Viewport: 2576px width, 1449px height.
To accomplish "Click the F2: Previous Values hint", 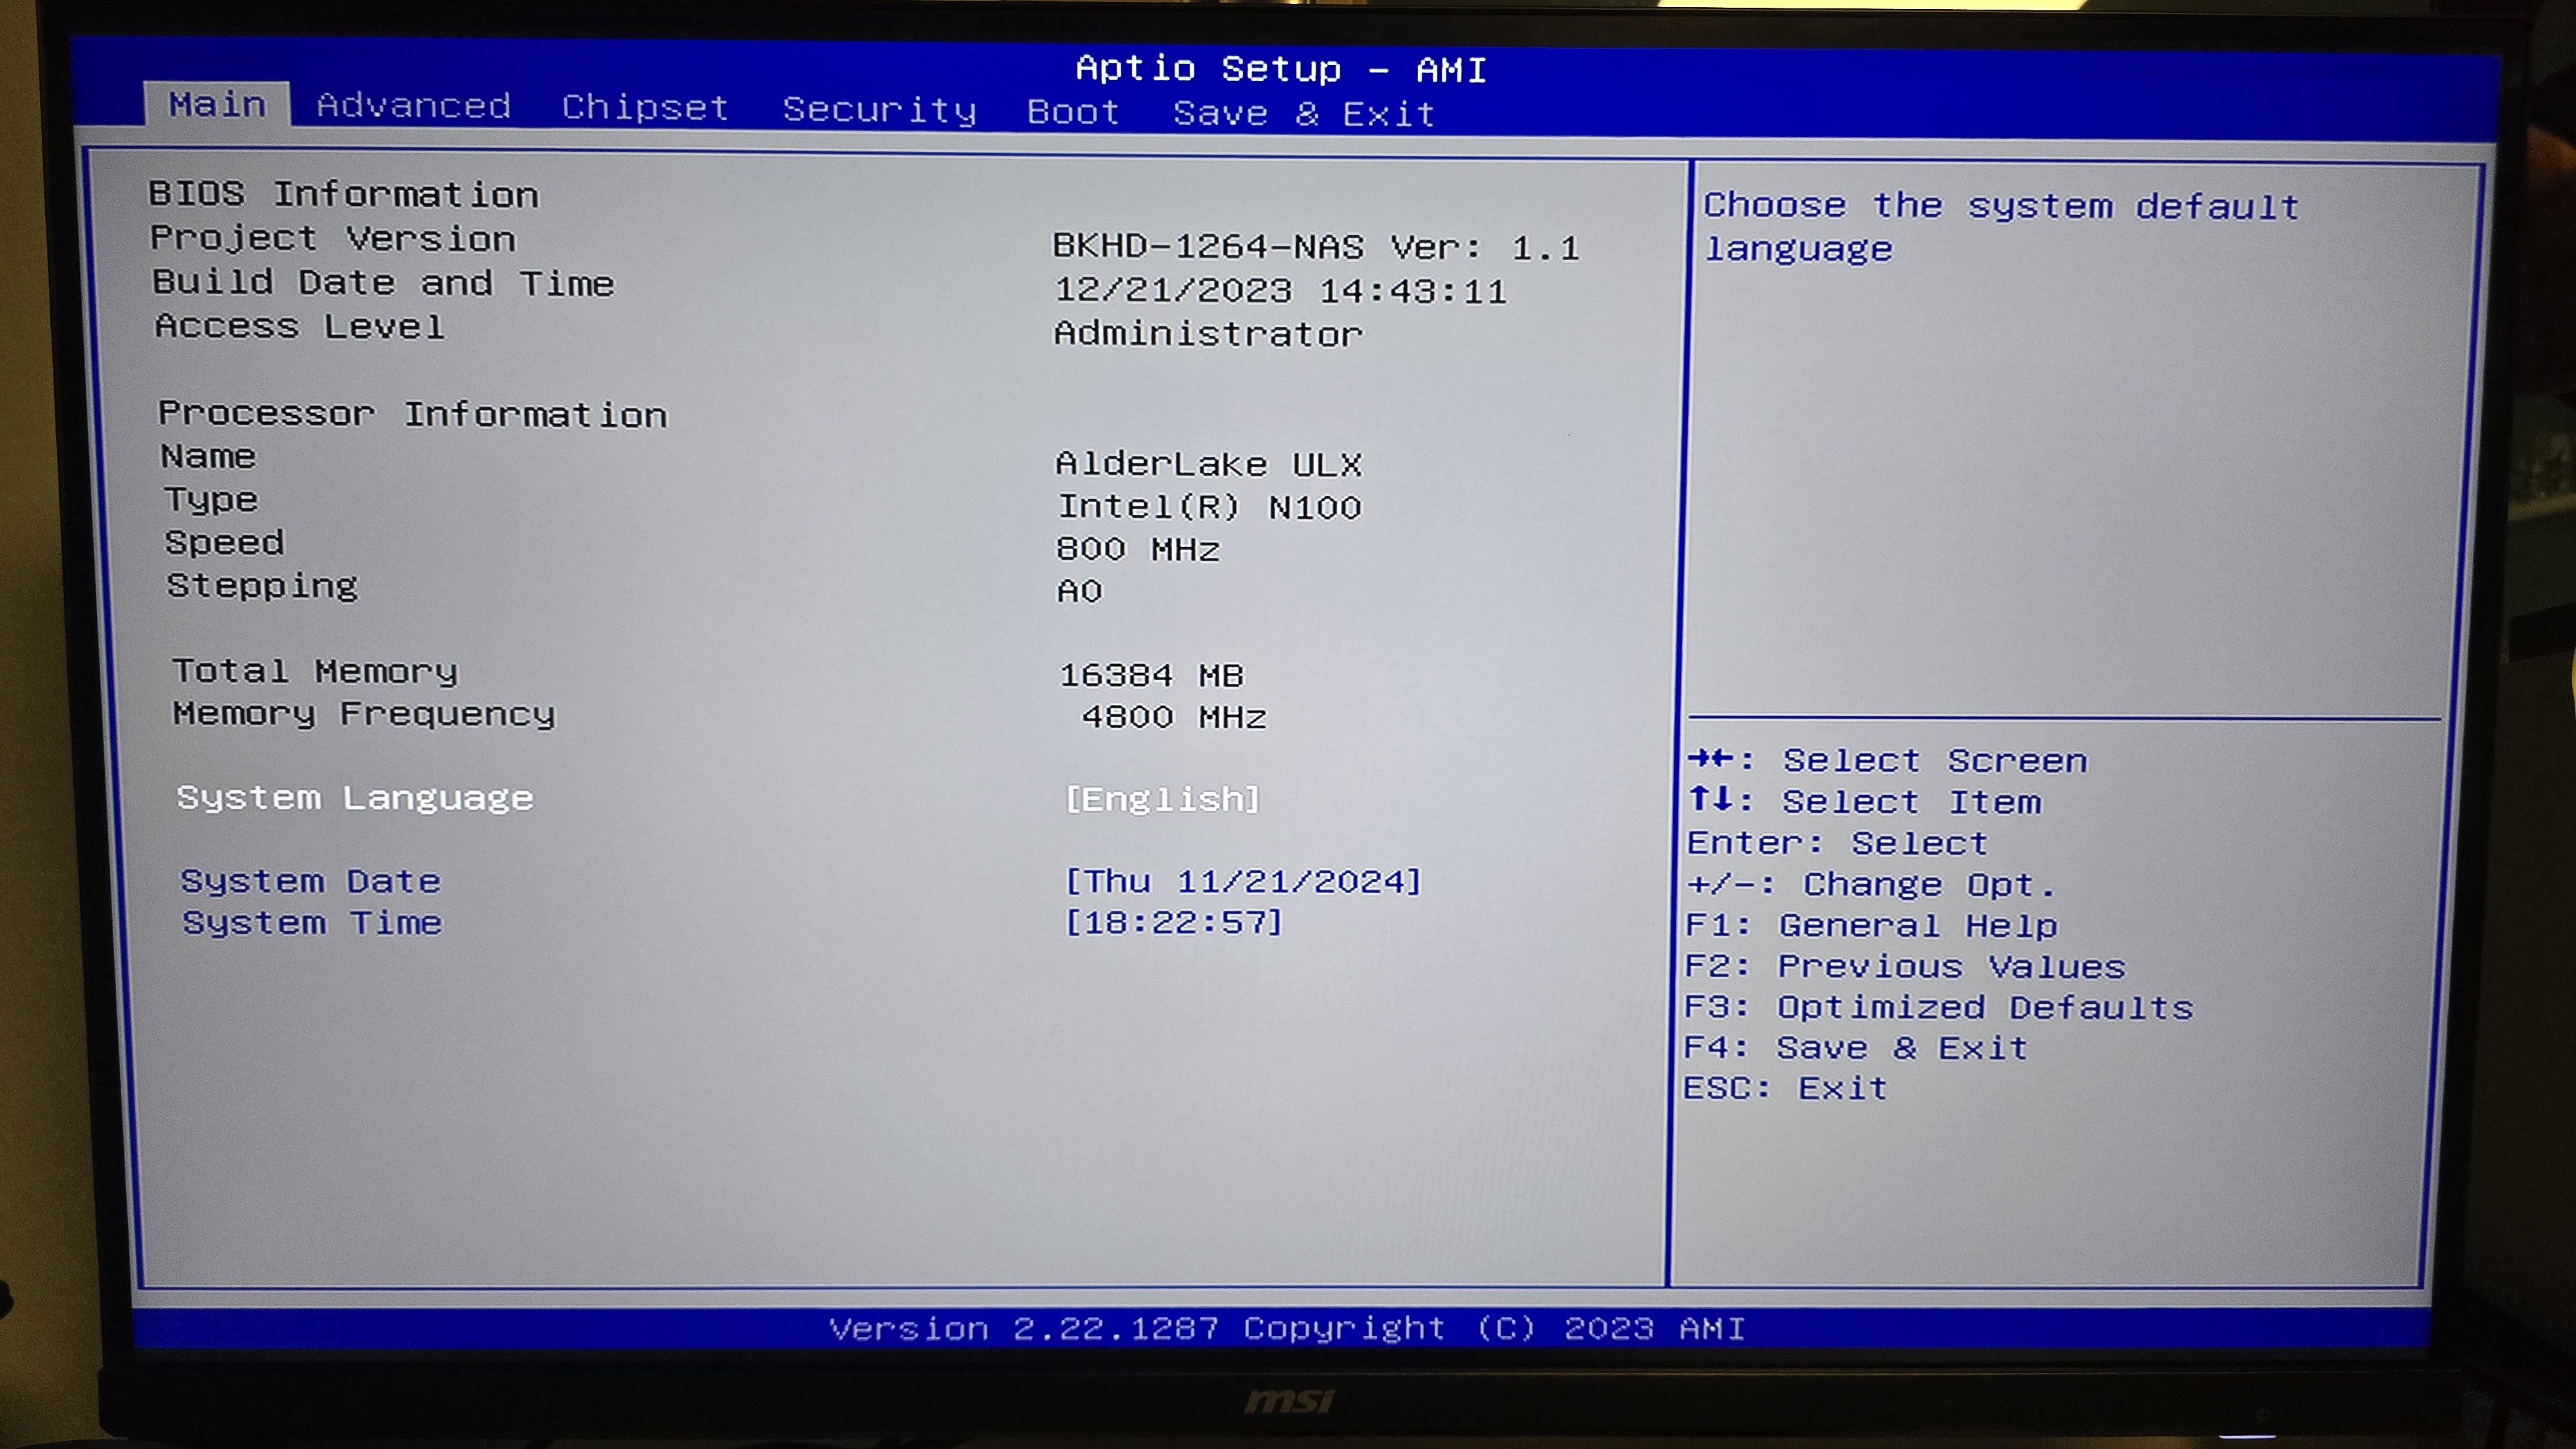I will click(1905, 966).
